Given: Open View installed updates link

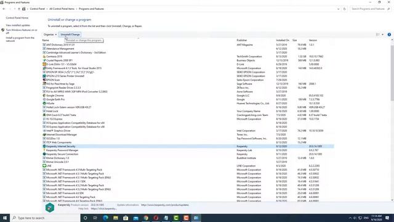Looking at the screenshot, I should (x=18, y=25).
